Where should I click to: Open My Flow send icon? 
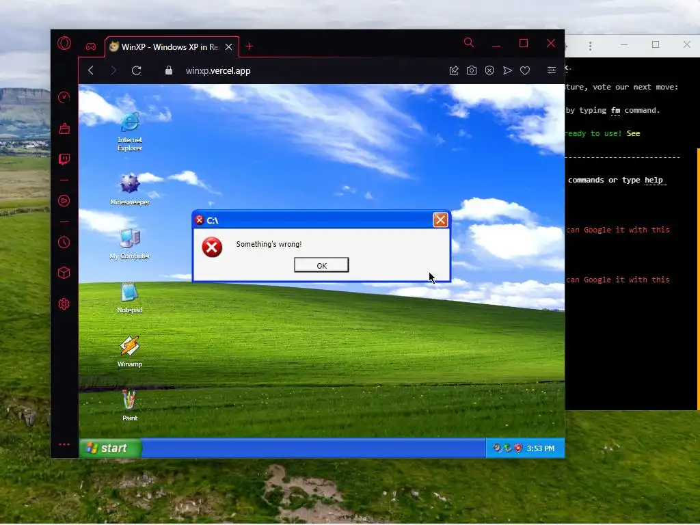(x=508, y=70)
